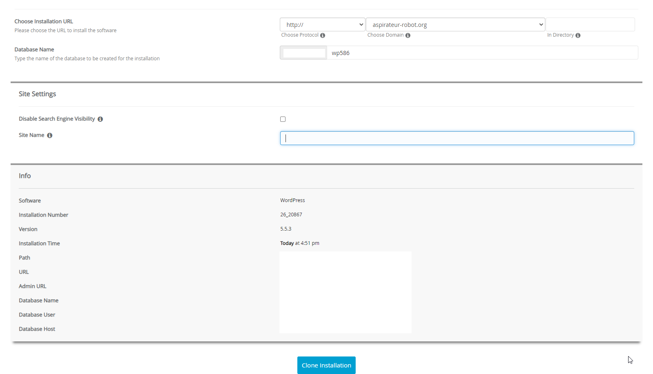Open the http:// protocol dropdown
The image size is (653, 374).
click(322, 24)
